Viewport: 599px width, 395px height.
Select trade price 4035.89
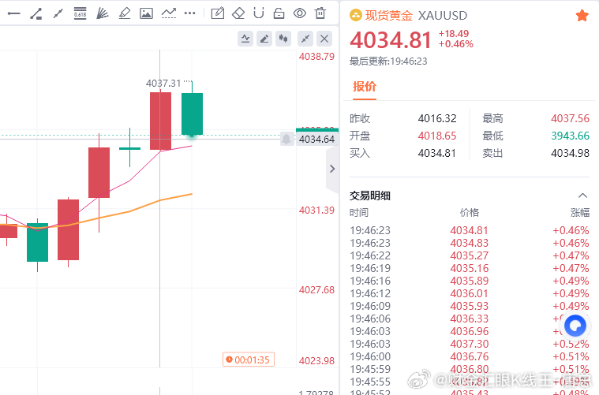pyautogui.click(x=470, y=281)
